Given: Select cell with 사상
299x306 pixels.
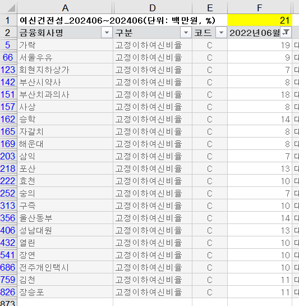Looking at the screenshot, I should (65, 107).
